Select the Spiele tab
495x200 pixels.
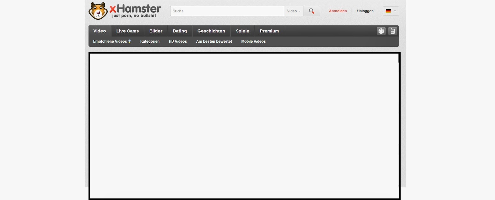243,31
